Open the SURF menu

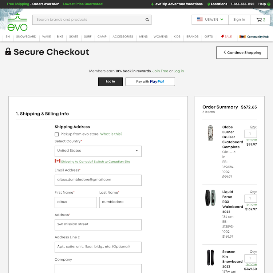point(88,36)
